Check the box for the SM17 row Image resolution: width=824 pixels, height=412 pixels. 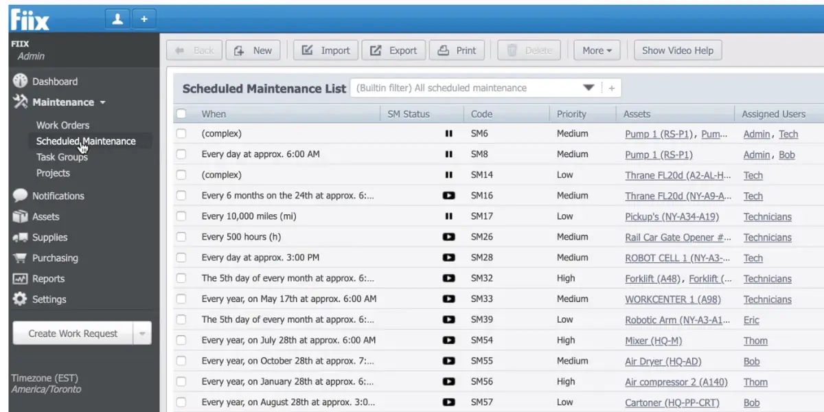tap(181, 216)
